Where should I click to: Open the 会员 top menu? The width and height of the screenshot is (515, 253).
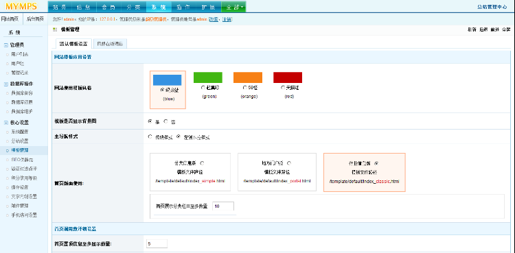pos(108,7)
